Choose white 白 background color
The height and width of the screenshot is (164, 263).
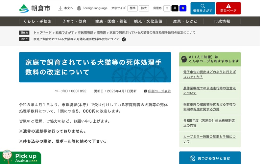(x=167, y=8)
